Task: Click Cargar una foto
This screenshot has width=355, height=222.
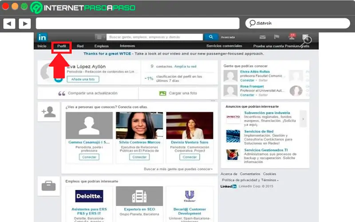Action: (x=183, y=93)
